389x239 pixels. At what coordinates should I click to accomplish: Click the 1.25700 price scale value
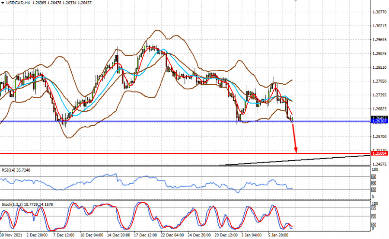(379, 137)
